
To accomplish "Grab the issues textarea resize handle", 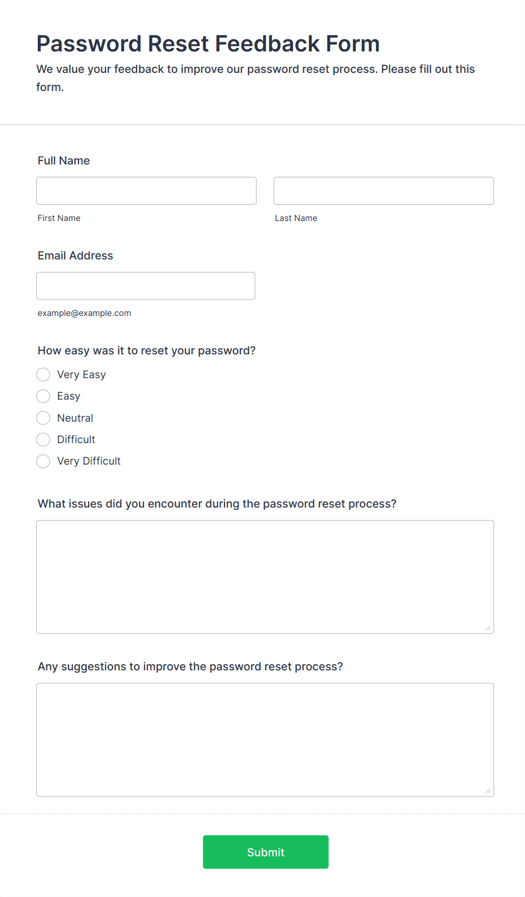I will (488, 628).
